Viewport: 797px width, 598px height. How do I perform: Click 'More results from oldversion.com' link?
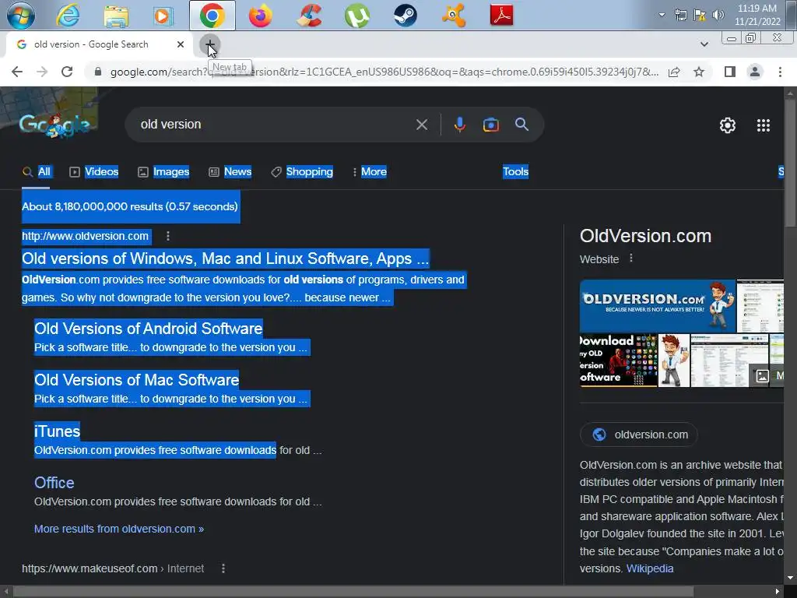[119, 529]
